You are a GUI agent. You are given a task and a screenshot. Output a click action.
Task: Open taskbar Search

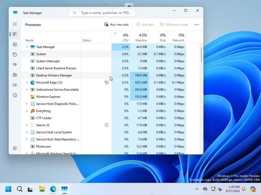[x=19, y=189]
